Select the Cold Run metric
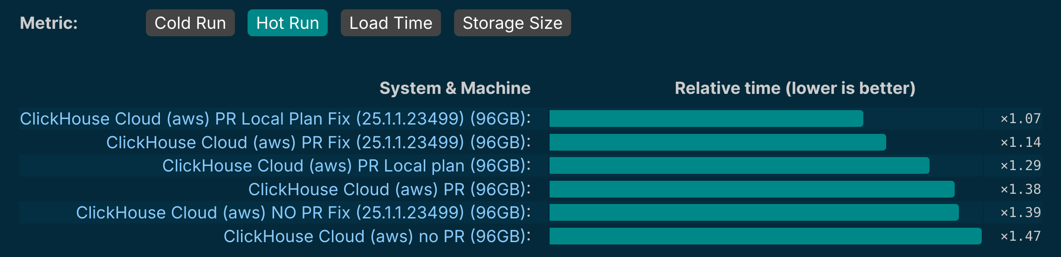This screenshot has height=257, width=1061. click(190, 23)
